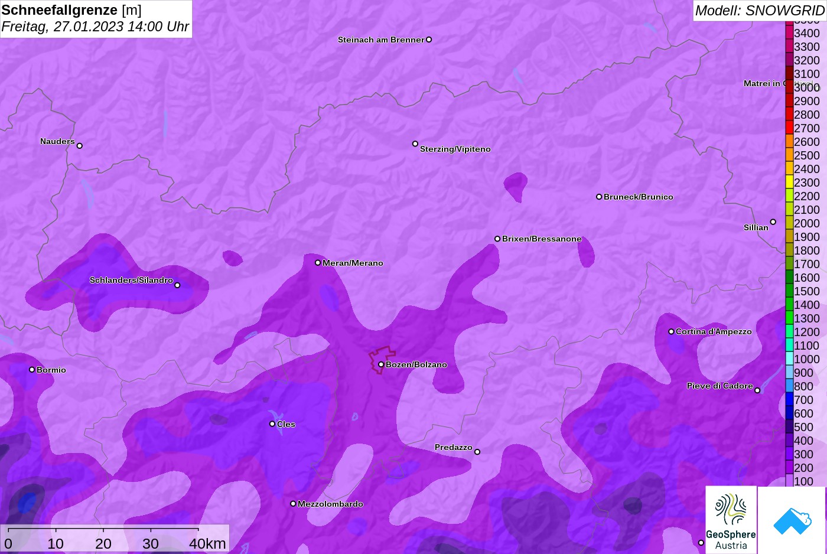
Task: Click the Bruneck/Brunico text label
Action: (639, 197)
